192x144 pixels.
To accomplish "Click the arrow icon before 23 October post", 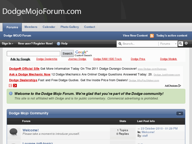I will pyautogui.click(x=139, y=129).
